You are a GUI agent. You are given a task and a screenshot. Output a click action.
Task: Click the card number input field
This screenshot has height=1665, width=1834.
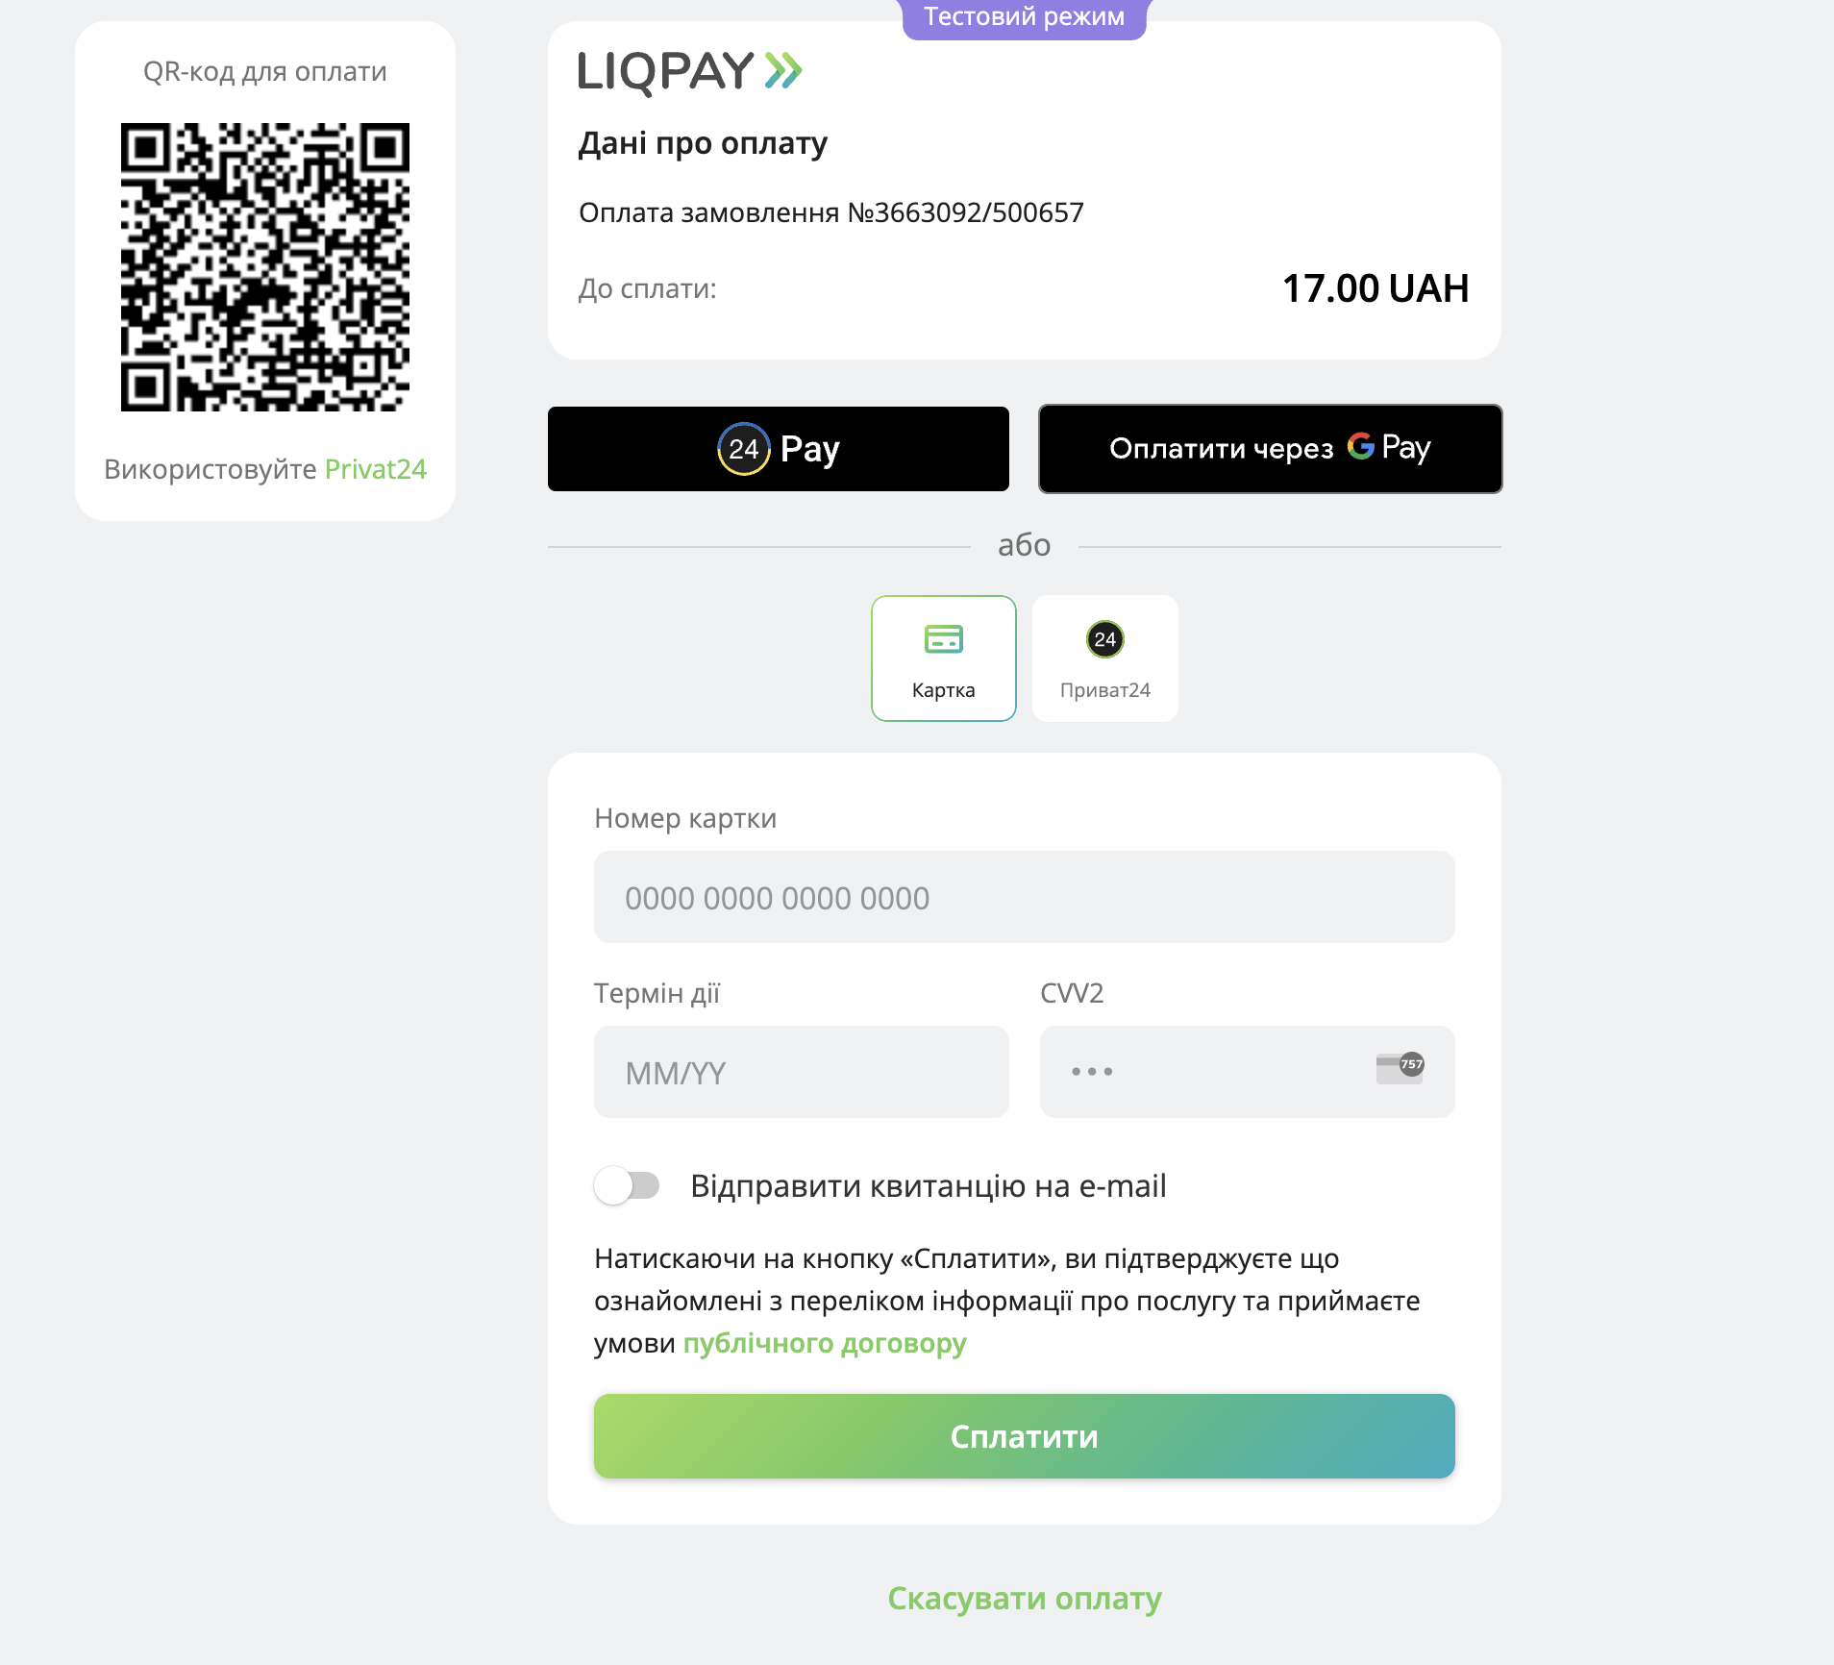tap(1024, 896)
